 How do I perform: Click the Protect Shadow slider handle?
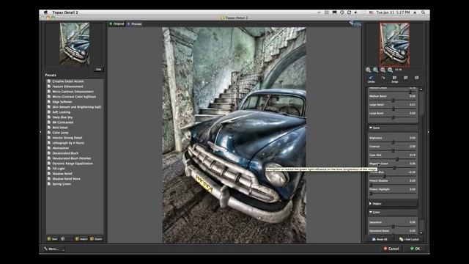372,185
